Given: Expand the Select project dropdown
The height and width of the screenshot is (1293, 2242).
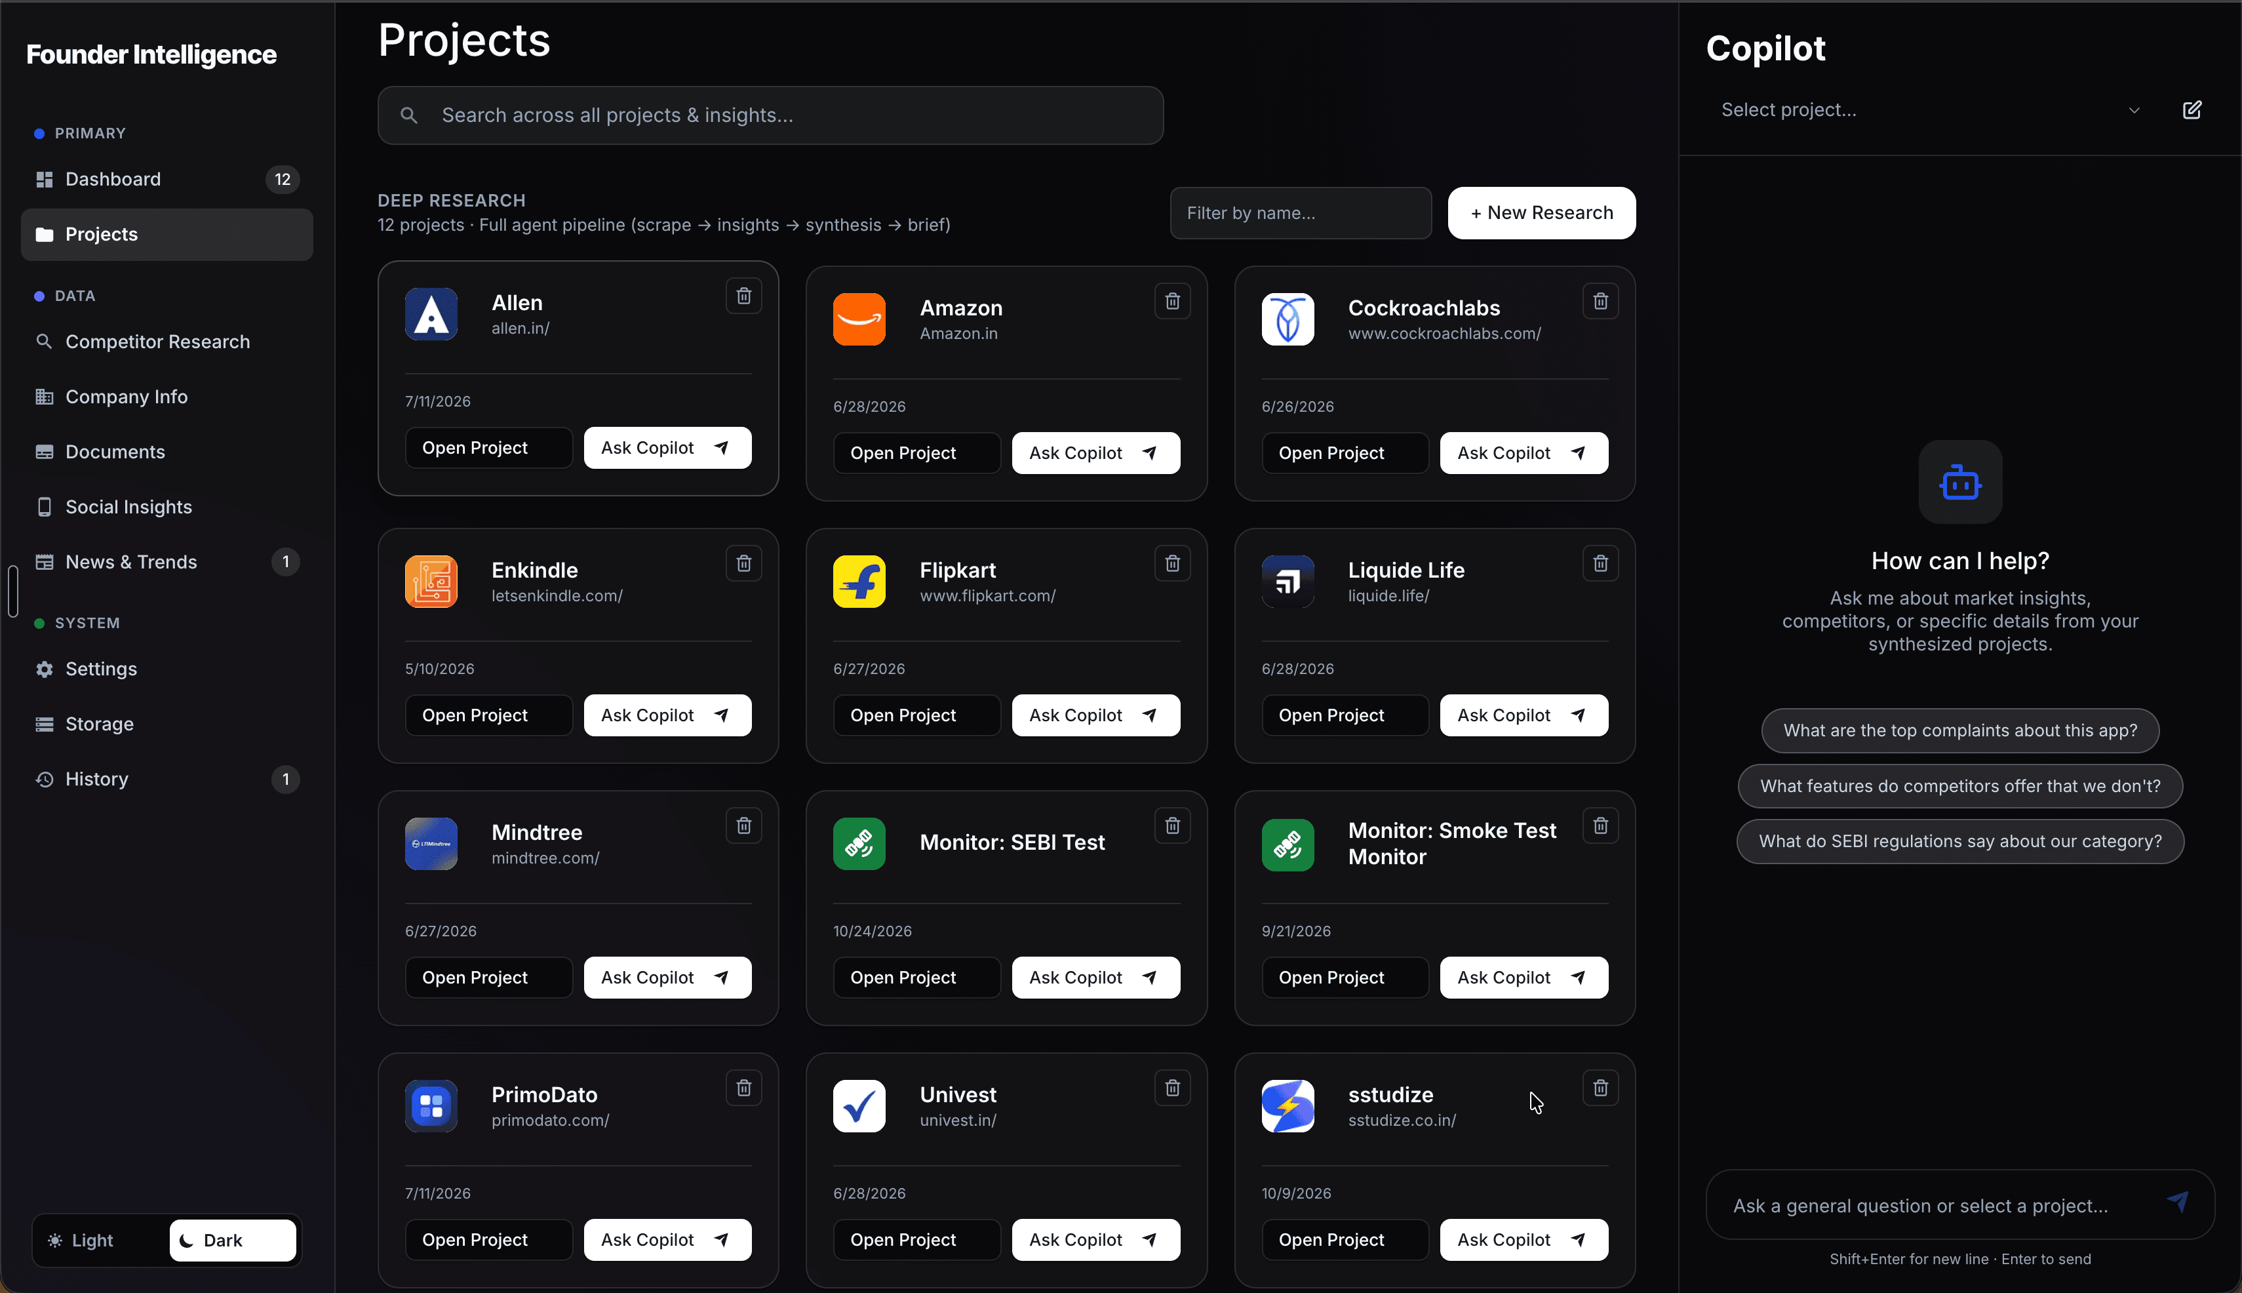Looking at the screenshot, I should [1932, 110].
